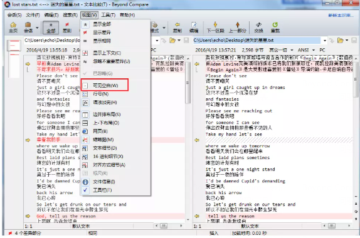Image resolution: width=360 pixels, height=238 pixels.
Task: Click the Format (格式) toolbar icon
Action: click(155, 28)
